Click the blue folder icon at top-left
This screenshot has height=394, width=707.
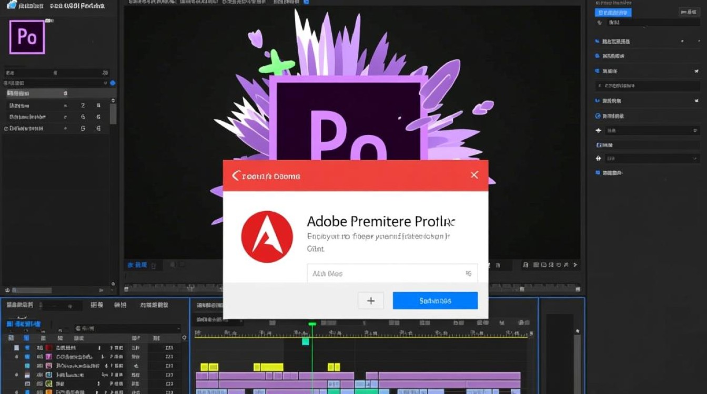[x=12, y=5]
